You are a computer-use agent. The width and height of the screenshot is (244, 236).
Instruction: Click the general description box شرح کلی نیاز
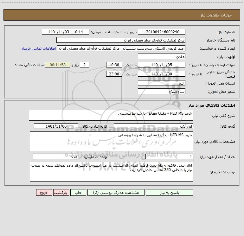tap(111, 115)
